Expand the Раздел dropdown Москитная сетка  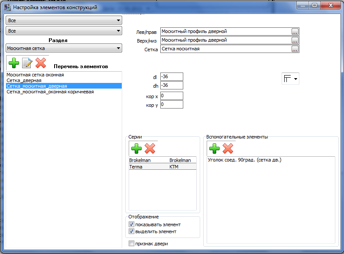coord(64,48)
